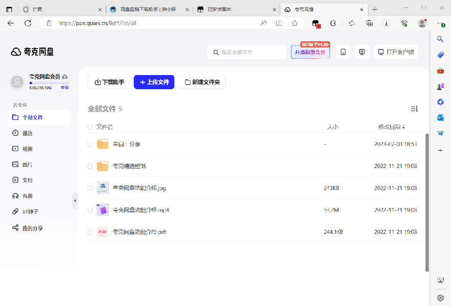This screenshot has width=451, height=306.
Task: Tick checkbox for 夸克网盘功能介绍.jpg
Action: pyautogui.click(x=90, y=188)
